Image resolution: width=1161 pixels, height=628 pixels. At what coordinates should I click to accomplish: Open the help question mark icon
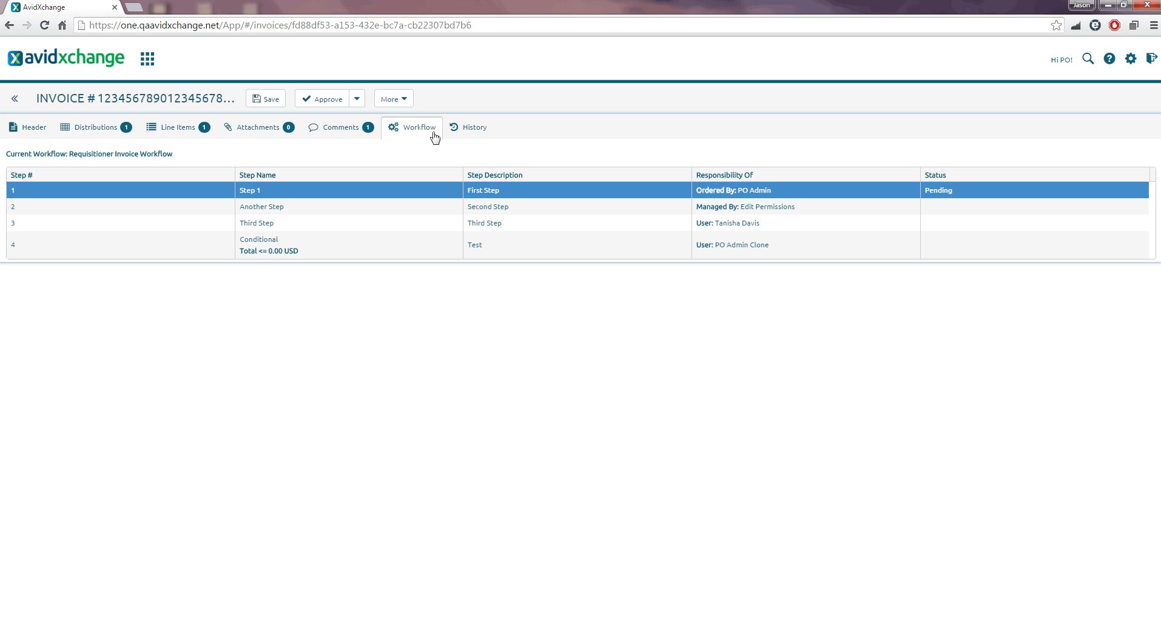click(x=1109, y=59)
